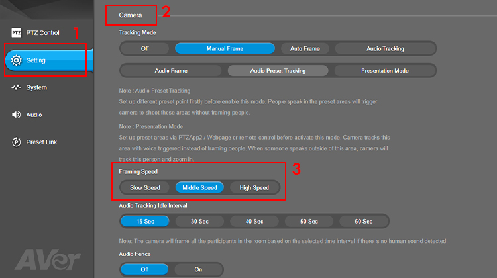The image size is (497, 278).
Task: Turn Tracking Mode Off
Action: [145, 48]
